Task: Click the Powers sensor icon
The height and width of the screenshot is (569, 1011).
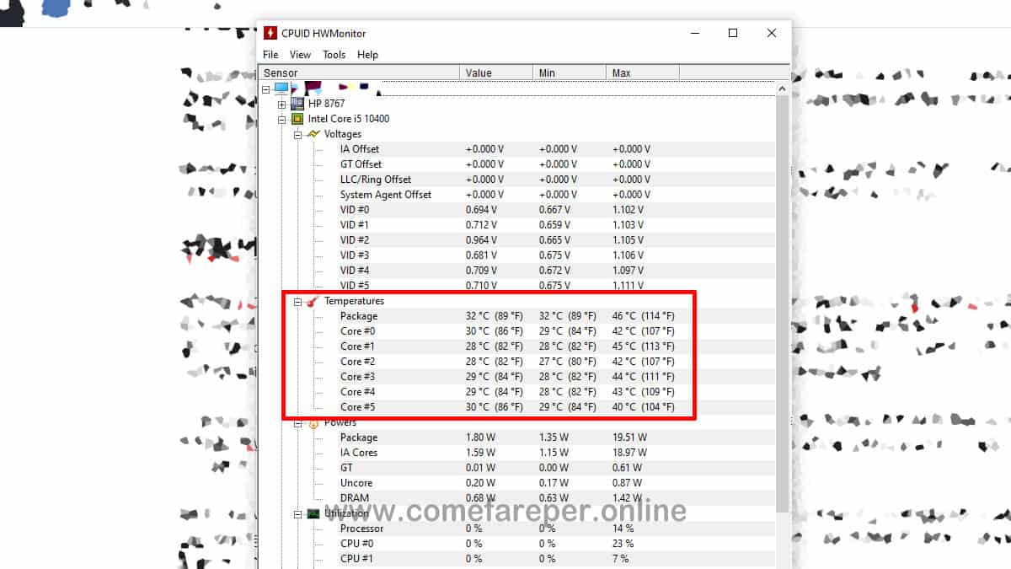Action: pyautogui.click(x=313, y=421)
